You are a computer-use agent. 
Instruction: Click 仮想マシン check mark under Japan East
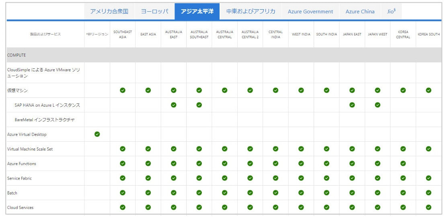pos(352,90)
